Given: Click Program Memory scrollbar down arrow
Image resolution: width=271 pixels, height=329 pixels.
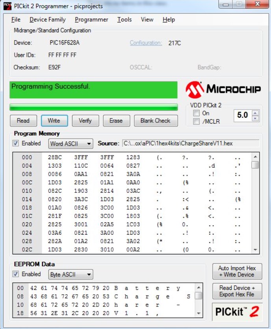Looking at the screenshot, I should [255, 250].
